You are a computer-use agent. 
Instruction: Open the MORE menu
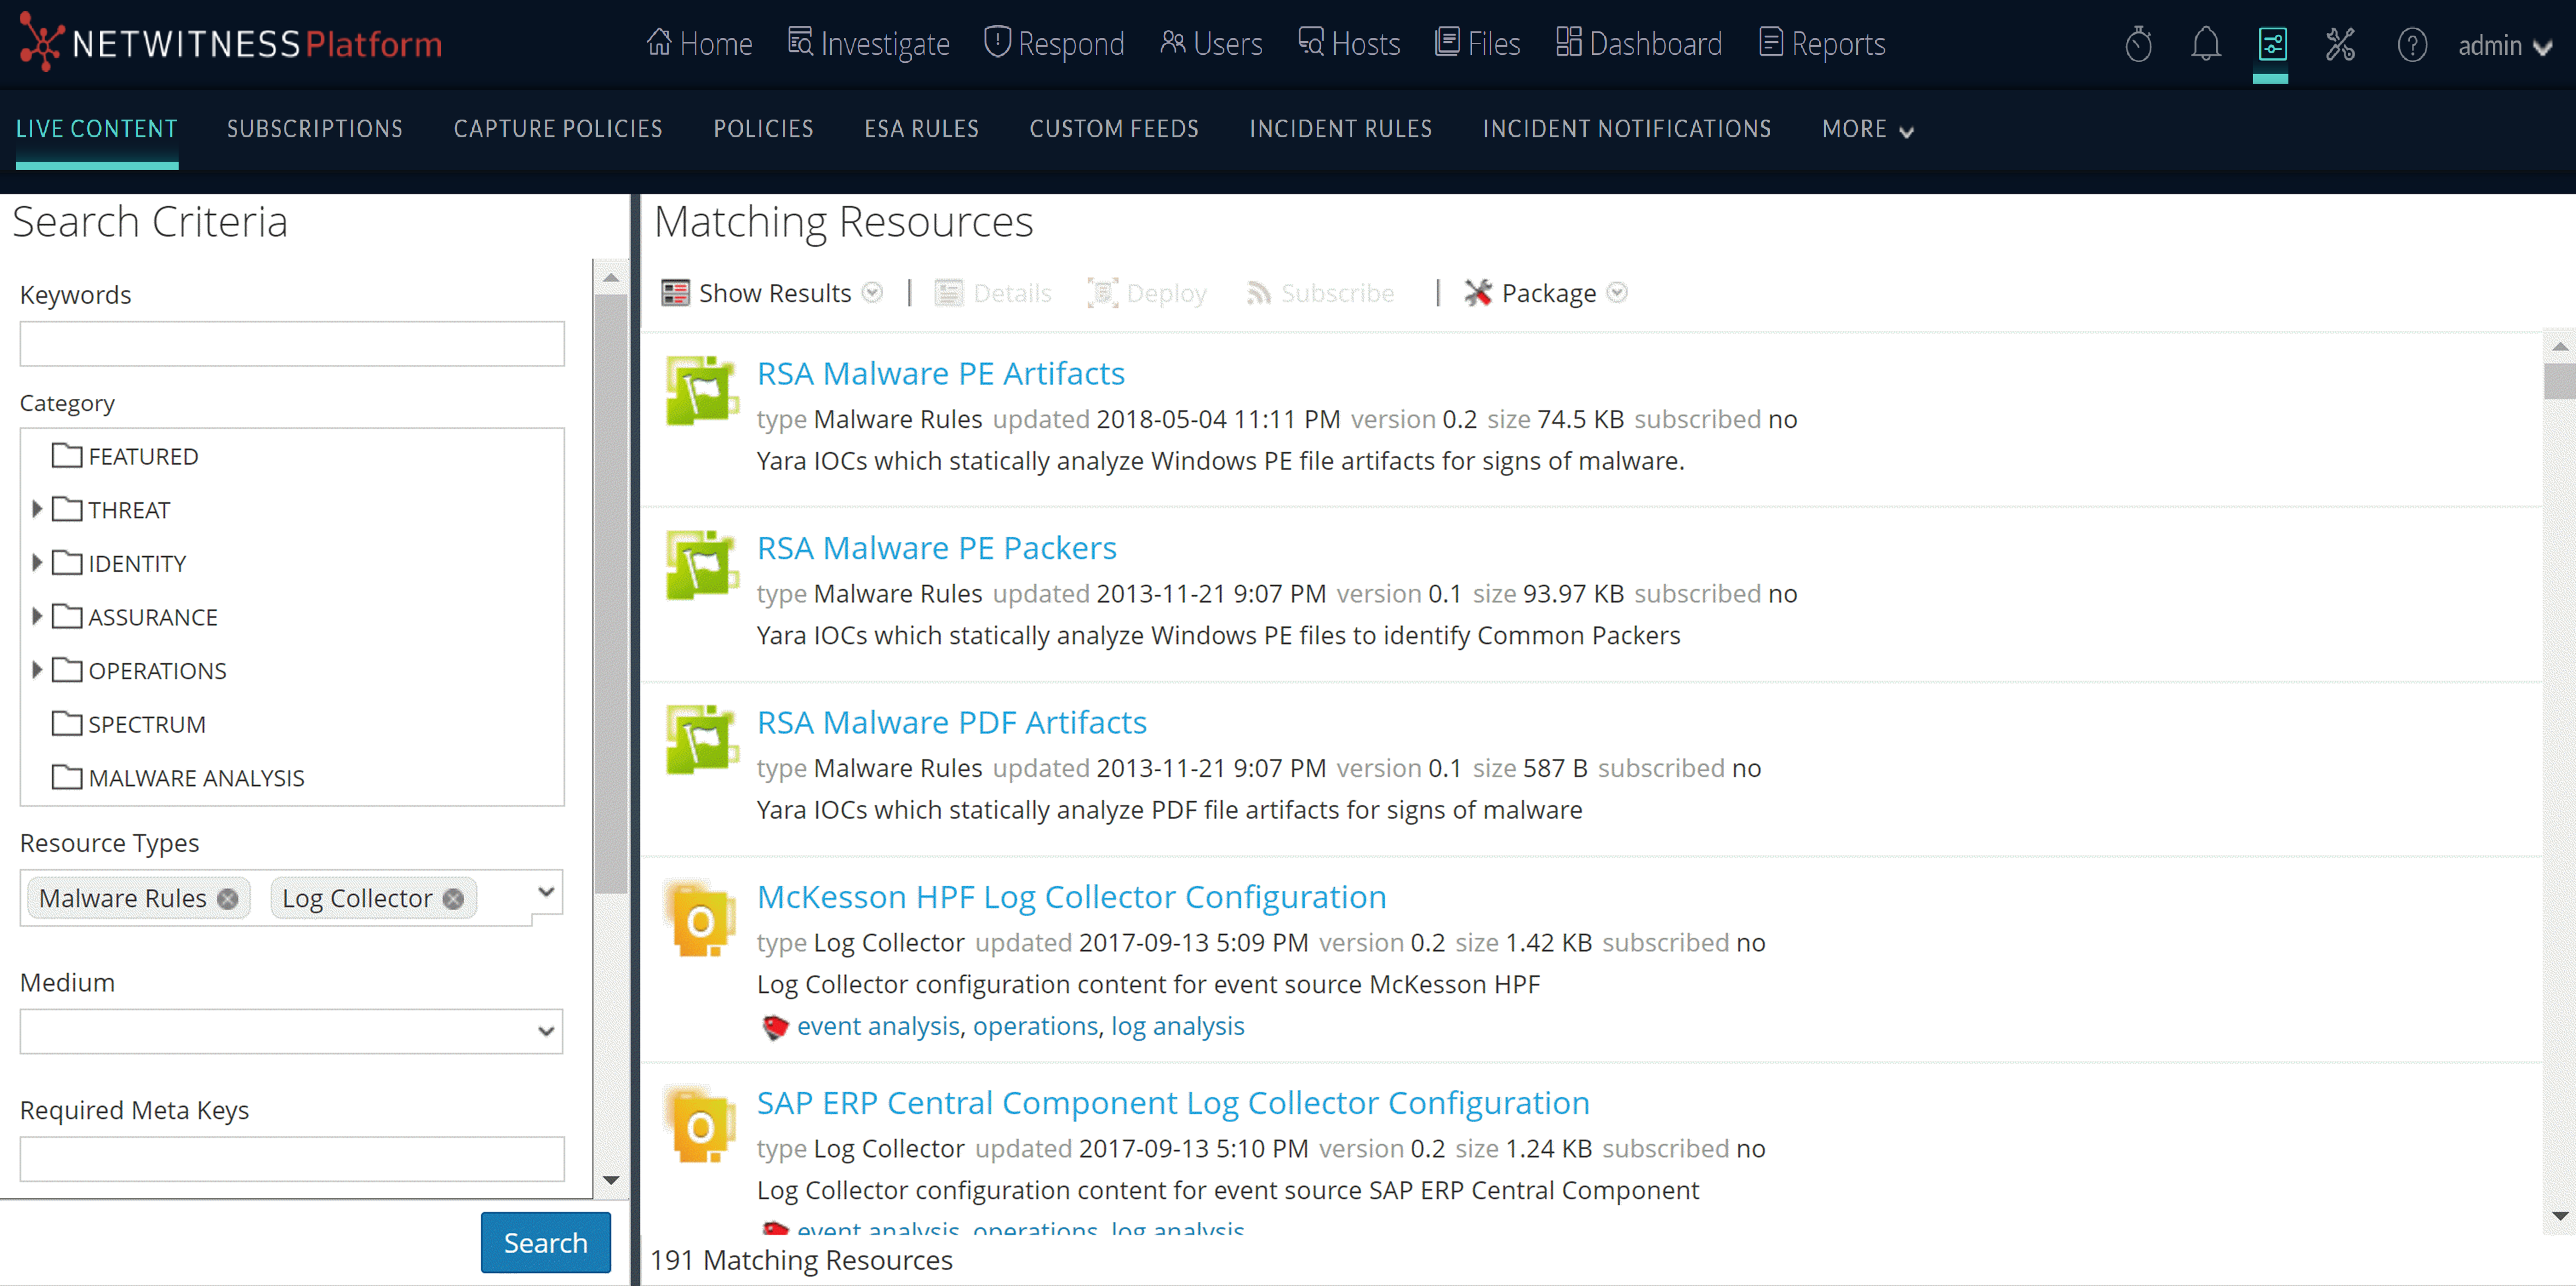tap(1866, 128)
